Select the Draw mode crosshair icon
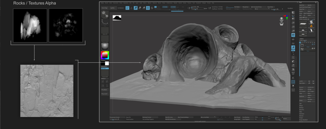 point(131,8)
